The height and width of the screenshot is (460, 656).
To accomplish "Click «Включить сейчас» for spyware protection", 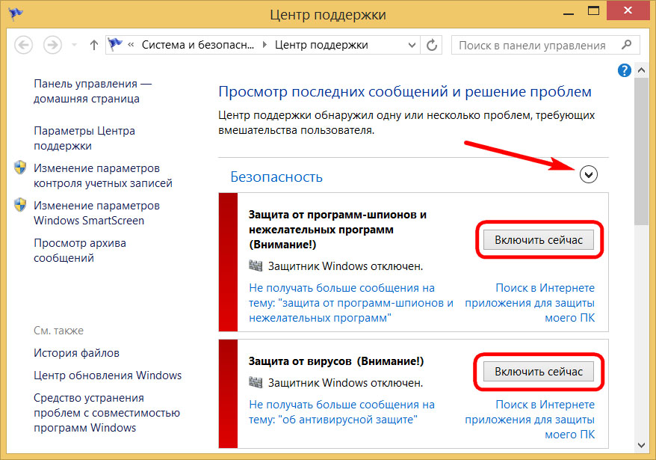I will (x=539, y=239).
